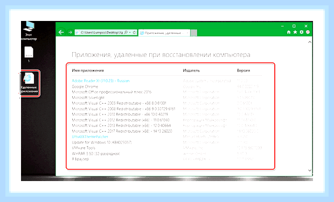Select the 'Приложения, удаленные' browser tab
334x202 pixels.
pyautogui.click(x=164, y=33)
